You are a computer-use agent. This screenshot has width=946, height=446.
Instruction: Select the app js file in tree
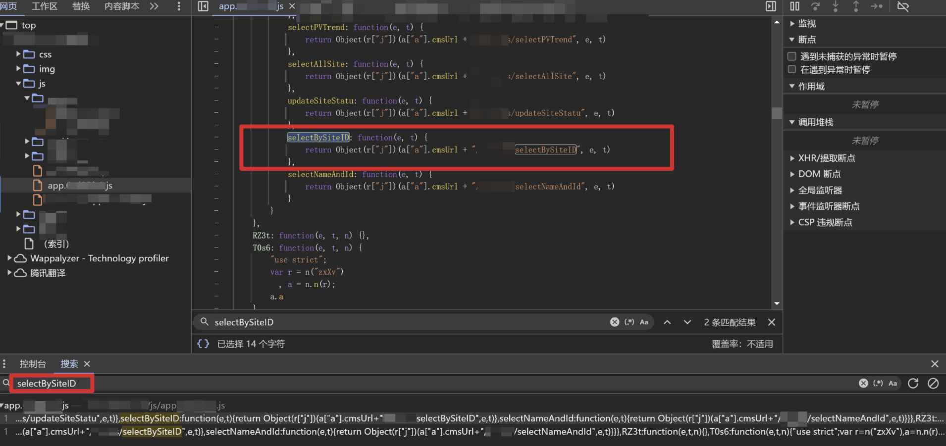pos(95,186)
